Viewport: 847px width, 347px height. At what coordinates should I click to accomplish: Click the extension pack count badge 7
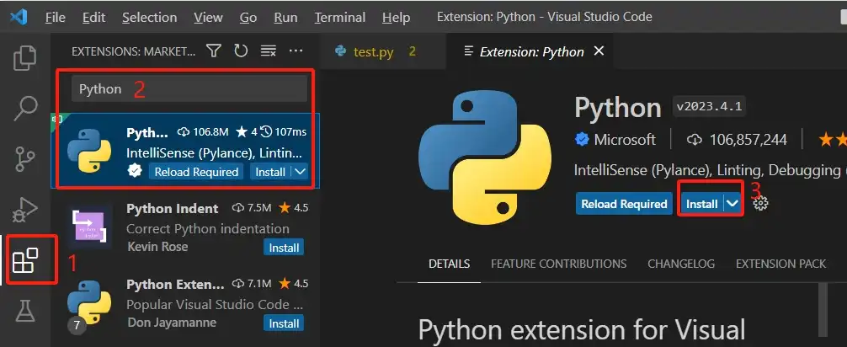click(76, 325)
